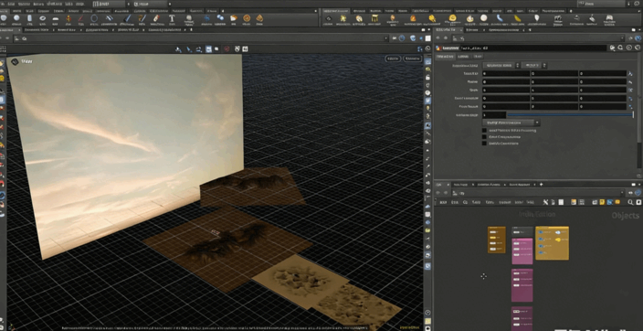Expand the network editor path dropdown arrow

pos(623,193)
